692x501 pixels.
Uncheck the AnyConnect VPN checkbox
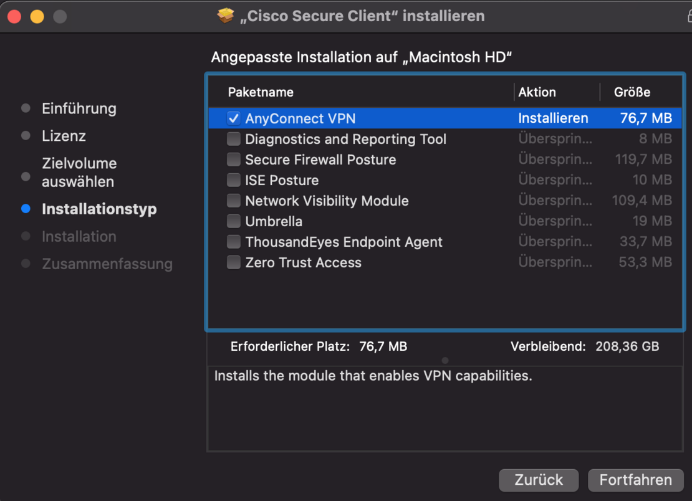(x=234, y=118)
